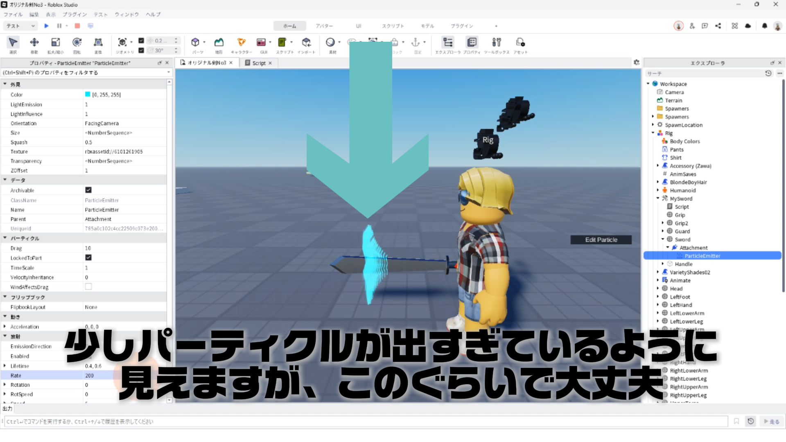
Task: Enable the WindAffectsDrag checkbox
Action: pyautogui.click(x=88, y=287)
